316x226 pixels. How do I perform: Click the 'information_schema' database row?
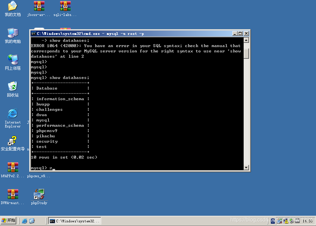pyautogui.click(x=60, y=99)
